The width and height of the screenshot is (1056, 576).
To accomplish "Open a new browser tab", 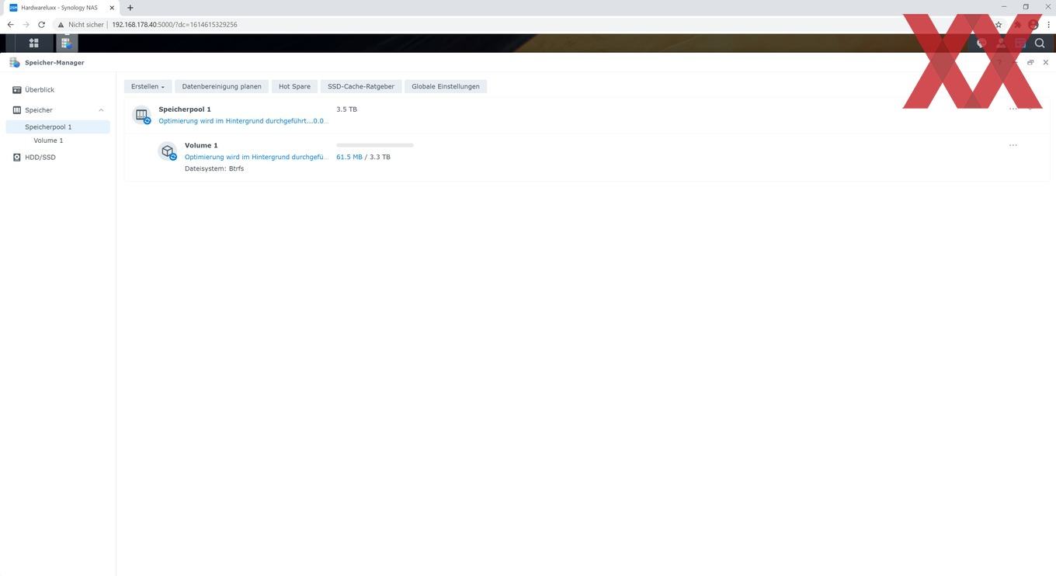I will pos(130,8).
